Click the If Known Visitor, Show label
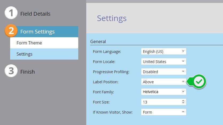The height and width of the screenshot is (125, 223). click(x=113, y=112)
